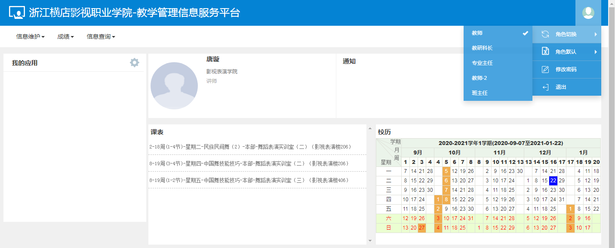This screenshot has height=248, width=615.
Task: Open settings gear in 我的应用 panel
Action: (135, 63)
